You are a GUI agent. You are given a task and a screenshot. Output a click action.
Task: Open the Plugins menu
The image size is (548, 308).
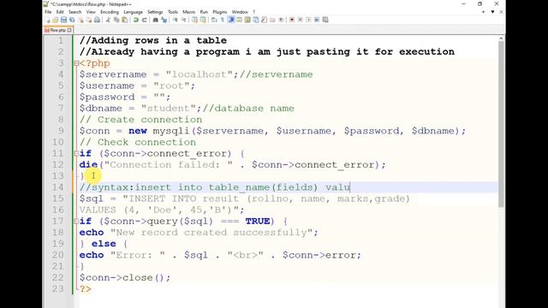tap(220, 12)
